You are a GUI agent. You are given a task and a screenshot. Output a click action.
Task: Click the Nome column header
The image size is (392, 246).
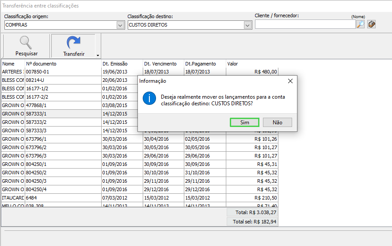tap(13, 64)
